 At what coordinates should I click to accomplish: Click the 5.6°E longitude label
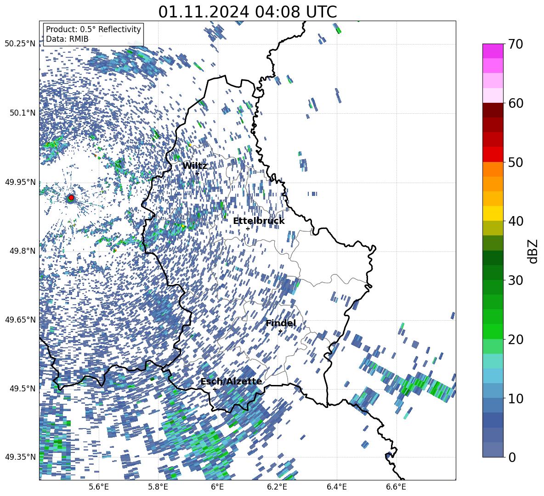click(99, 487)
